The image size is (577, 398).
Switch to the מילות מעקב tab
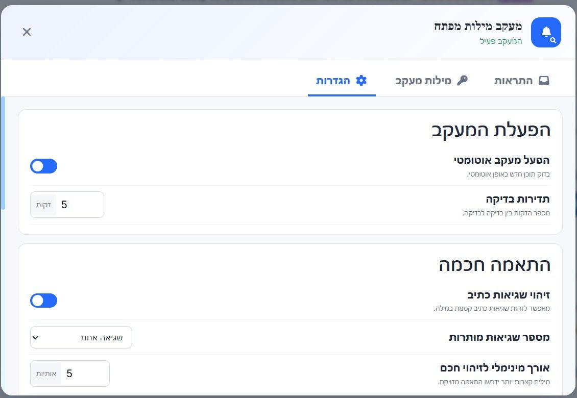pyautogui.click(x=431, y=81)
